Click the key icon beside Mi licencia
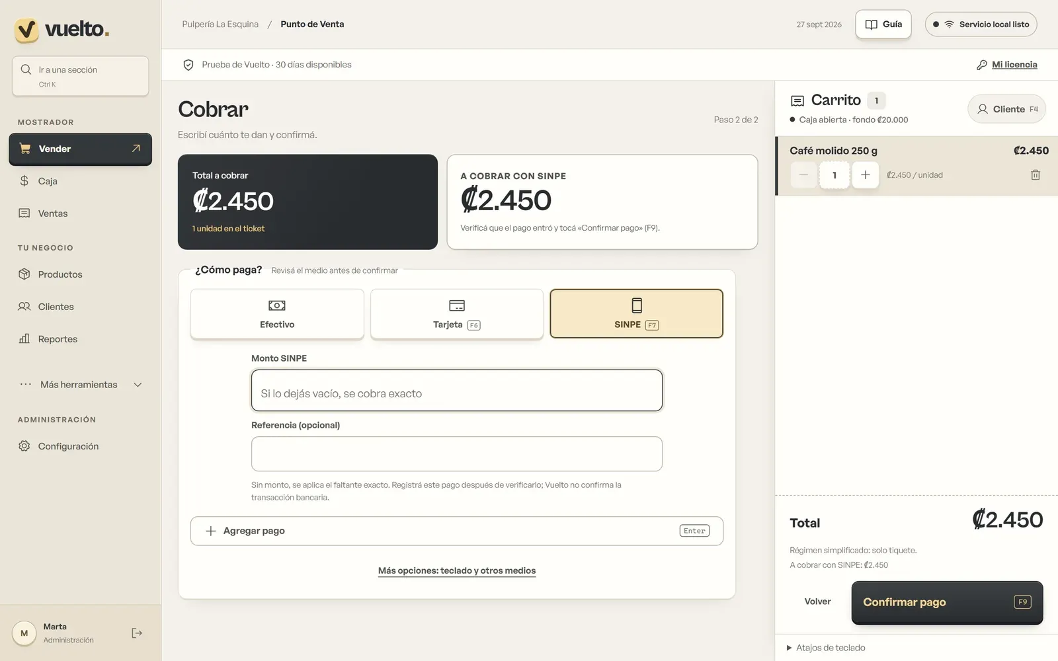Viewport: 1058px width, 661px height. click(981, 65)
